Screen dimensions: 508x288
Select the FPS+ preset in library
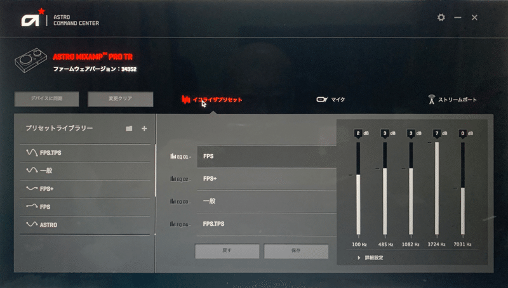85,188
